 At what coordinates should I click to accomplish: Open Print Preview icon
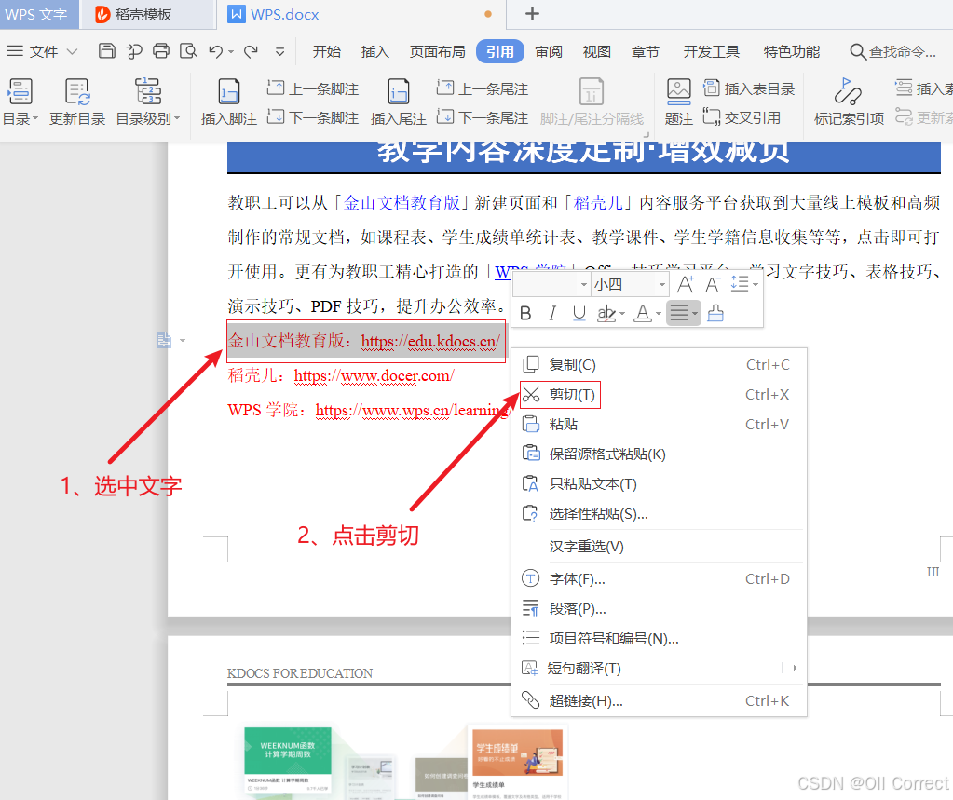pos(188,51)
